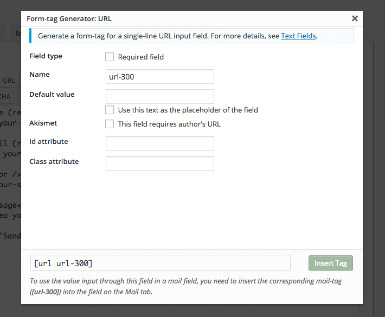Viewport: 385px width, 317px height.
Task: Close the Form-tag Generator dialog
Action: (355, 18)
